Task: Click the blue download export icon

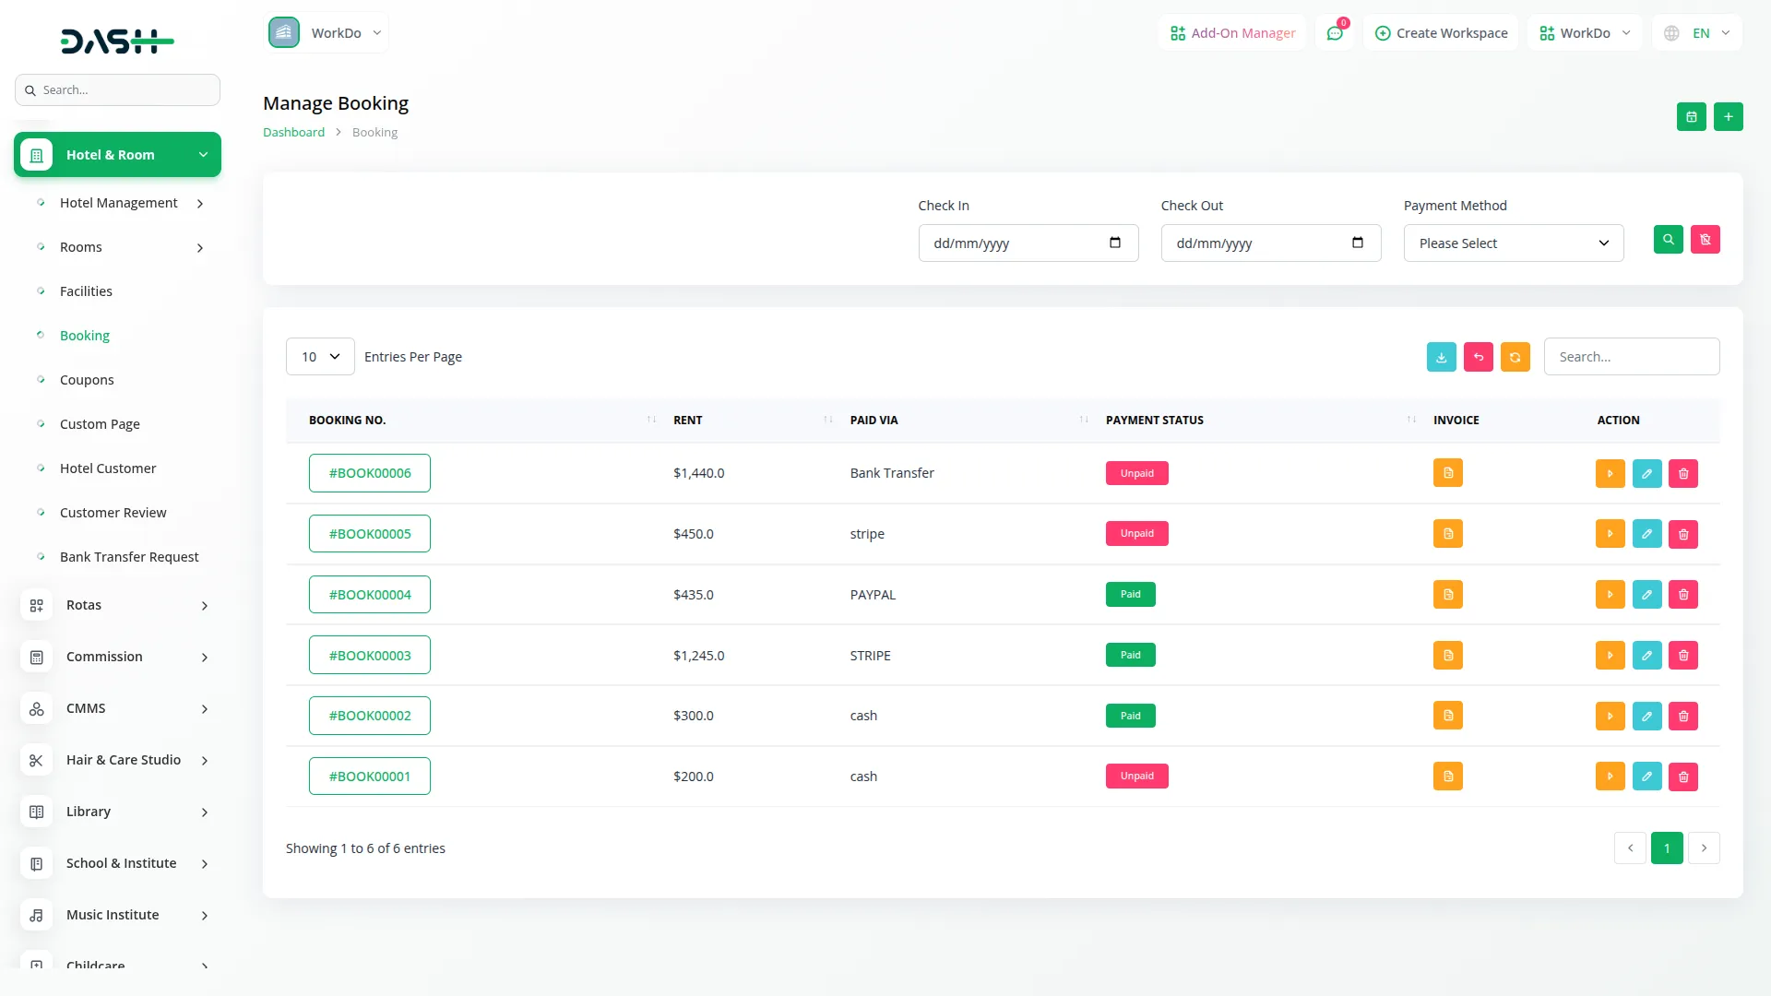Action: click(x=1441, y=357)
